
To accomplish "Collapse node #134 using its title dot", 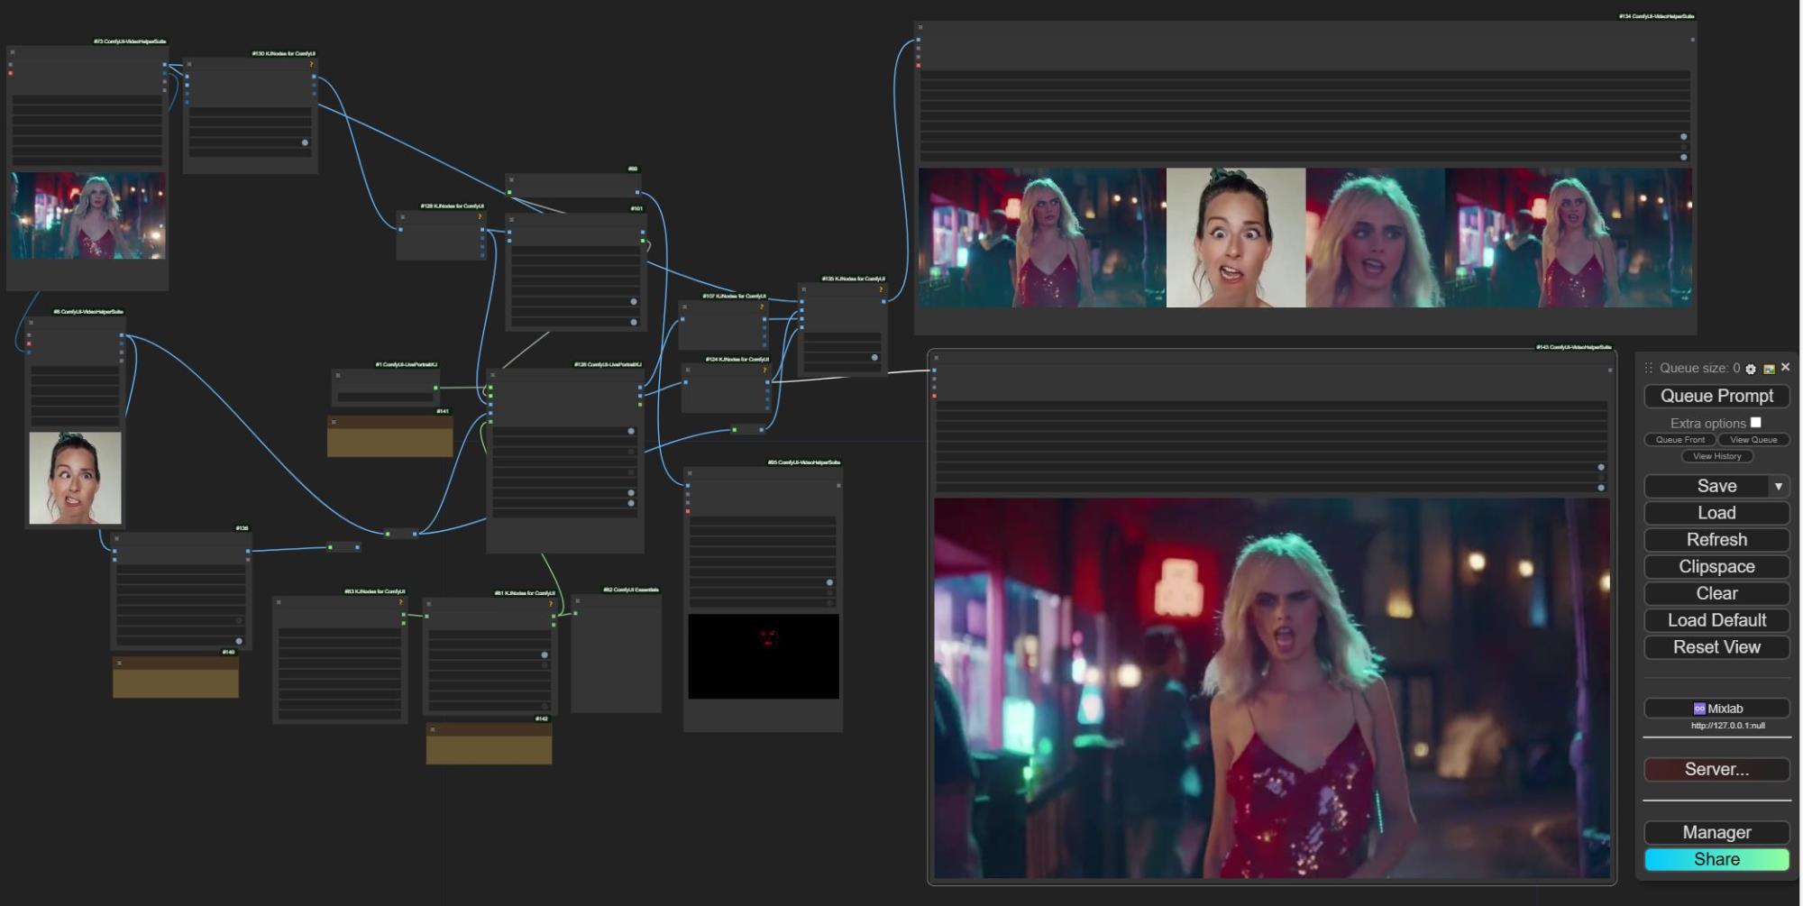I will 920,28.
